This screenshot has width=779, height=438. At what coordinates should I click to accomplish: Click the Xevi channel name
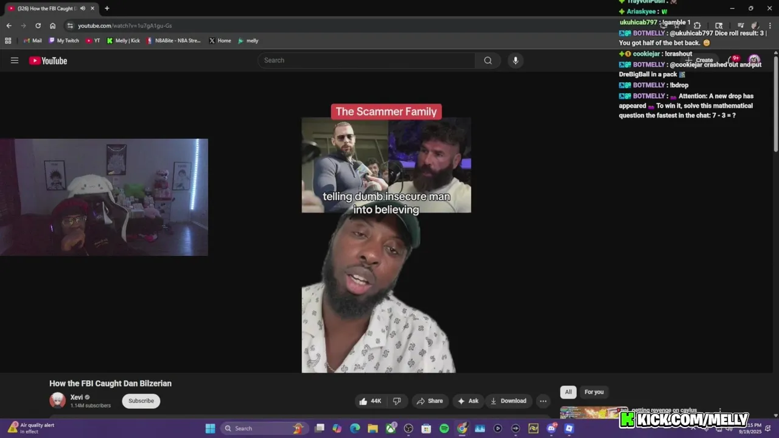point(77,397)
